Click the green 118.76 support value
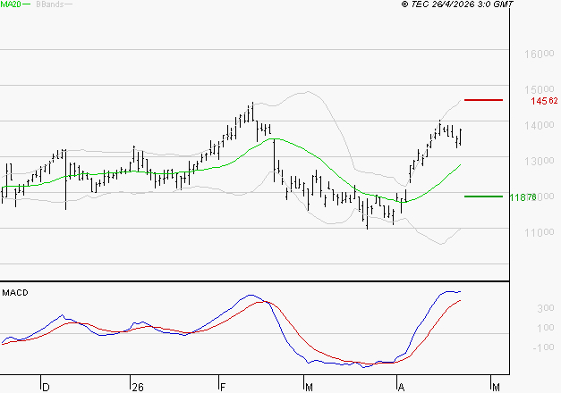This screenshot has height=393, width=561. pyautogui.click(x=523, y=197)
